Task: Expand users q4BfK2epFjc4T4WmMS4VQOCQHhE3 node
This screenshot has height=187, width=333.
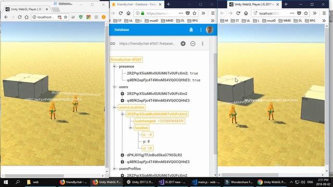Action: (122, 100)
